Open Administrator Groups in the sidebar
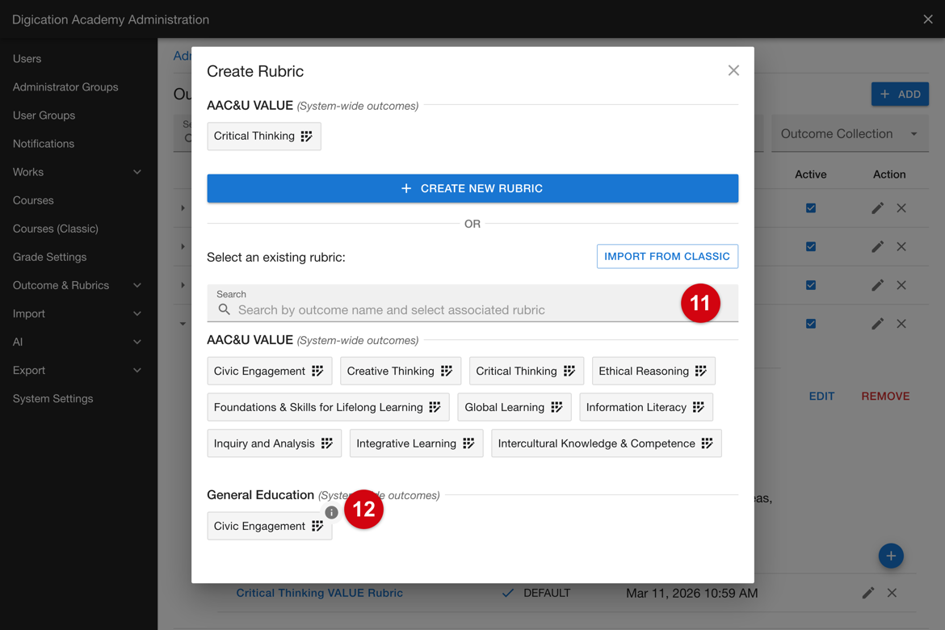945x630 pixels. coord(65,86)
